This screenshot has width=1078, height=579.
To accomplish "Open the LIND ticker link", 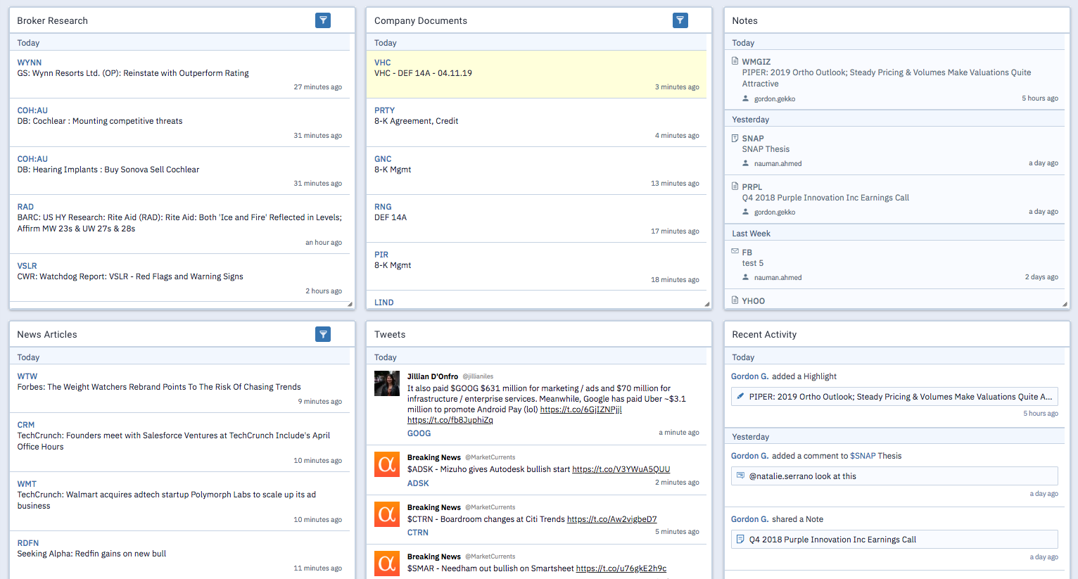I will pos(384,303).
